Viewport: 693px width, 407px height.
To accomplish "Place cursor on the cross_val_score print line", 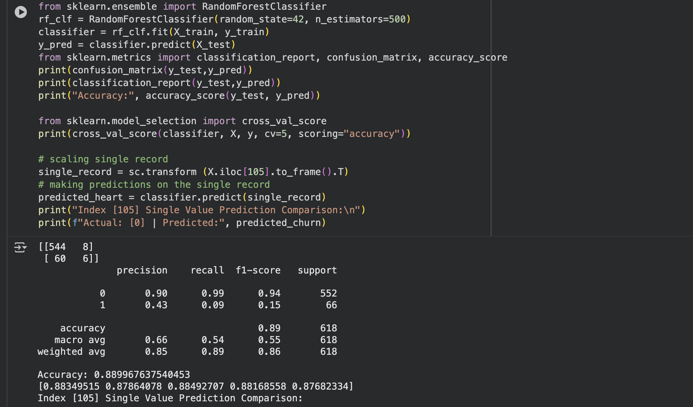I will tap(224, 134).
